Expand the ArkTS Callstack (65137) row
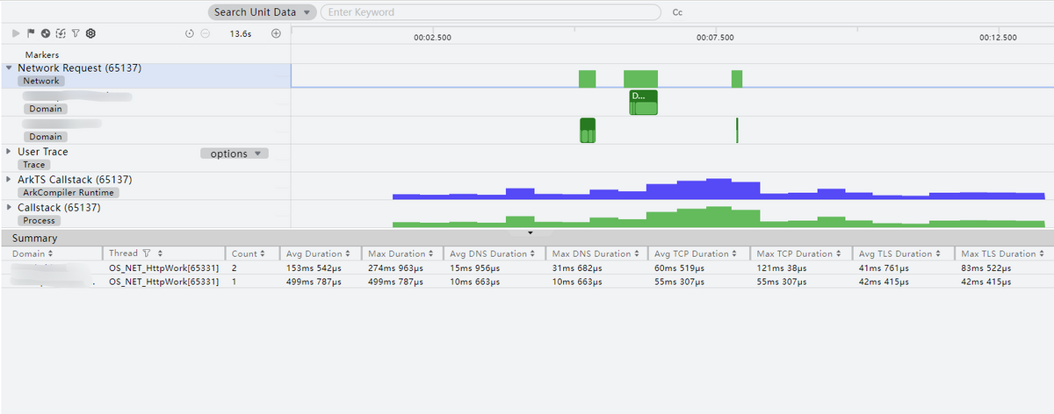 tap(9, 180)
